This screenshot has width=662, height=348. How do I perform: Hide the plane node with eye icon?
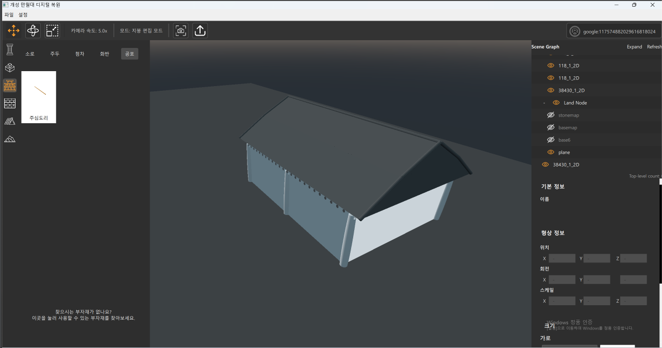(x=550, y=153)
